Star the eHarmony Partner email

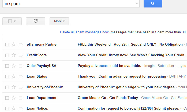14,45
